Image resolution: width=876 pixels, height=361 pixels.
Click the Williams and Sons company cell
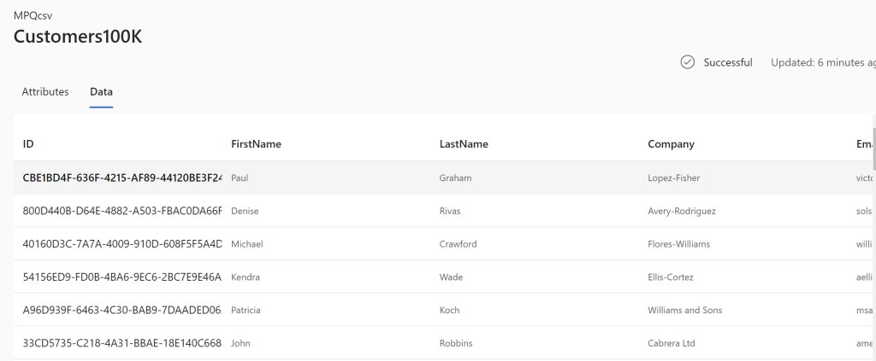coord(684,311)
